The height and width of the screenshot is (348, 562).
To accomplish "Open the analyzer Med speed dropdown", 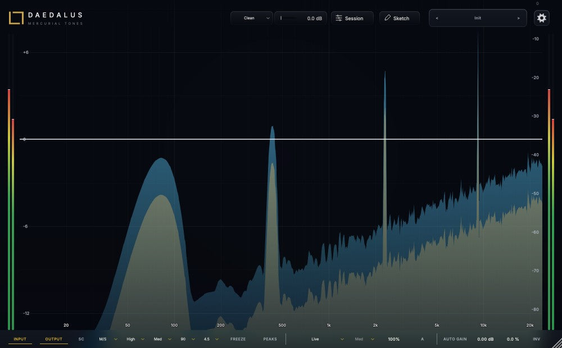I will coord(162,339).
